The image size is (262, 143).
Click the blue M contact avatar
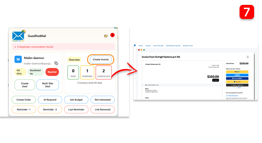pos(18,59)
